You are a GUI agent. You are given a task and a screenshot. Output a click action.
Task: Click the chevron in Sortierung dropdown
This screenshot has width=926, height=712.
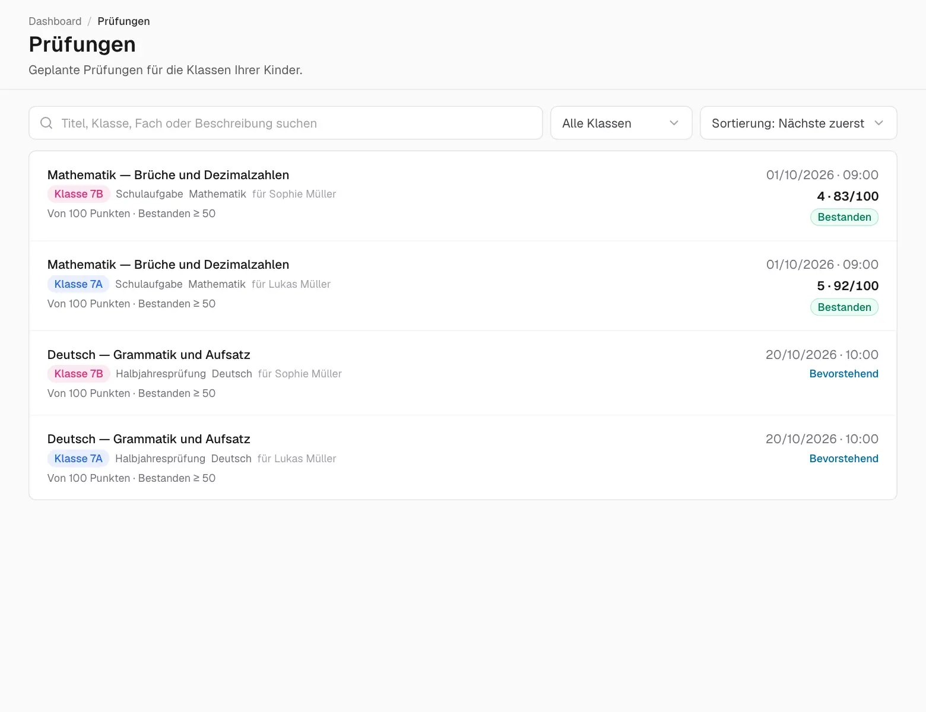point(879,123)
